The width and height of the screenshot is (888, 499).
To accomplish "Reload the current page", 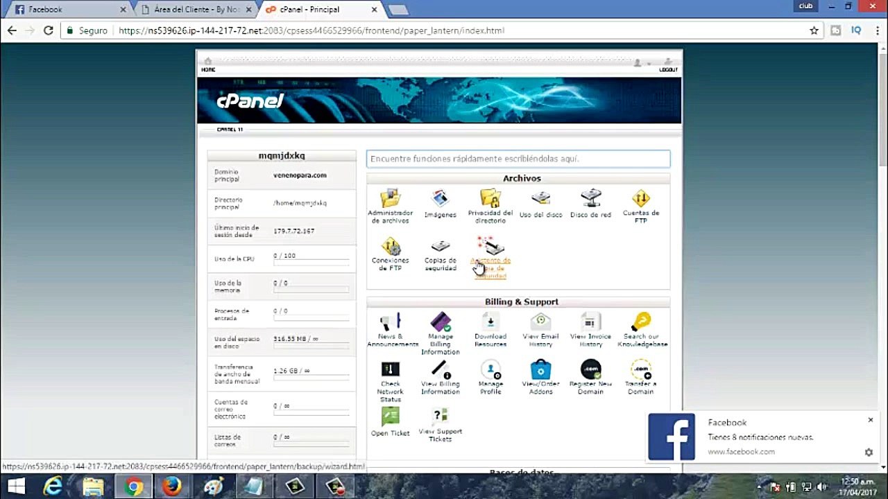I will tap(48, 30).
